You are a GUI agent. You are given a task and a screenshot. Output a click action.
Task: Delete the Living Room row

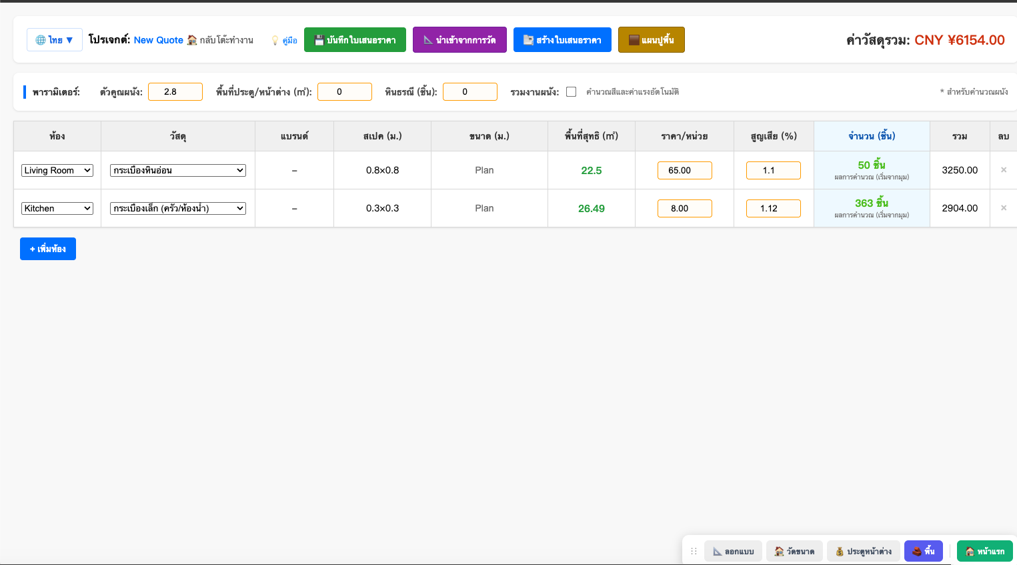(1004, 170)
